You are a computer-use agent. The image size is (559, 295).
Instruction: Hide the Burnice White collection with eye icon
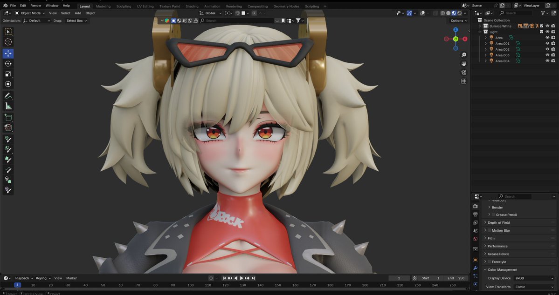pos(548,26)
